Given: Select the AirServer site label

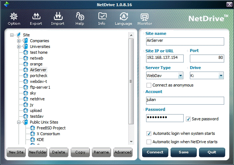Looking at the screenshot, I should coord(38,70).
